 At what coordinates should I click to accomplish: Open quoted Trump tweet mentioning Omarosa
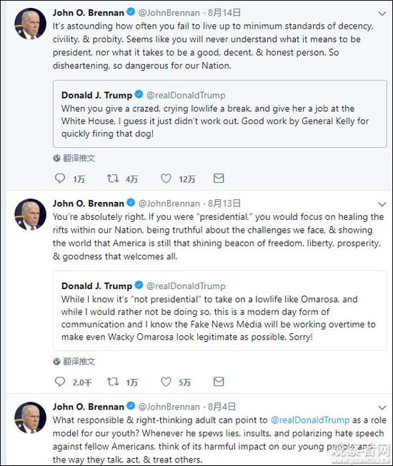220,311
